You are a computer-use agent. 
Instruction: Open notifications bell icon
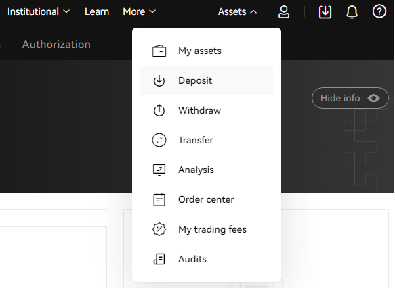352,11
